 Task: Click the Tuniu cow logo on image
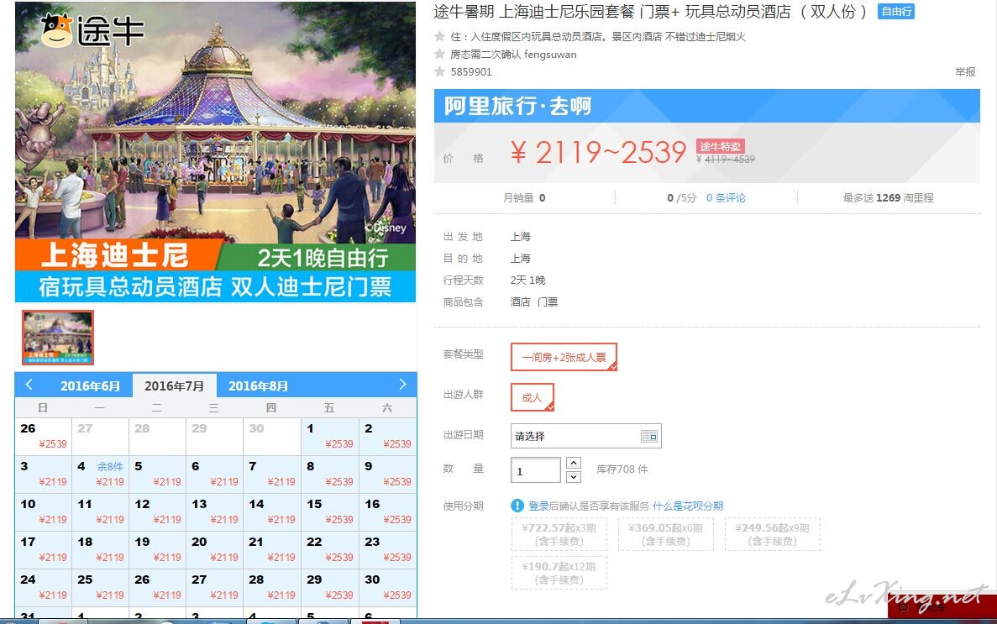tap(57, 30)
